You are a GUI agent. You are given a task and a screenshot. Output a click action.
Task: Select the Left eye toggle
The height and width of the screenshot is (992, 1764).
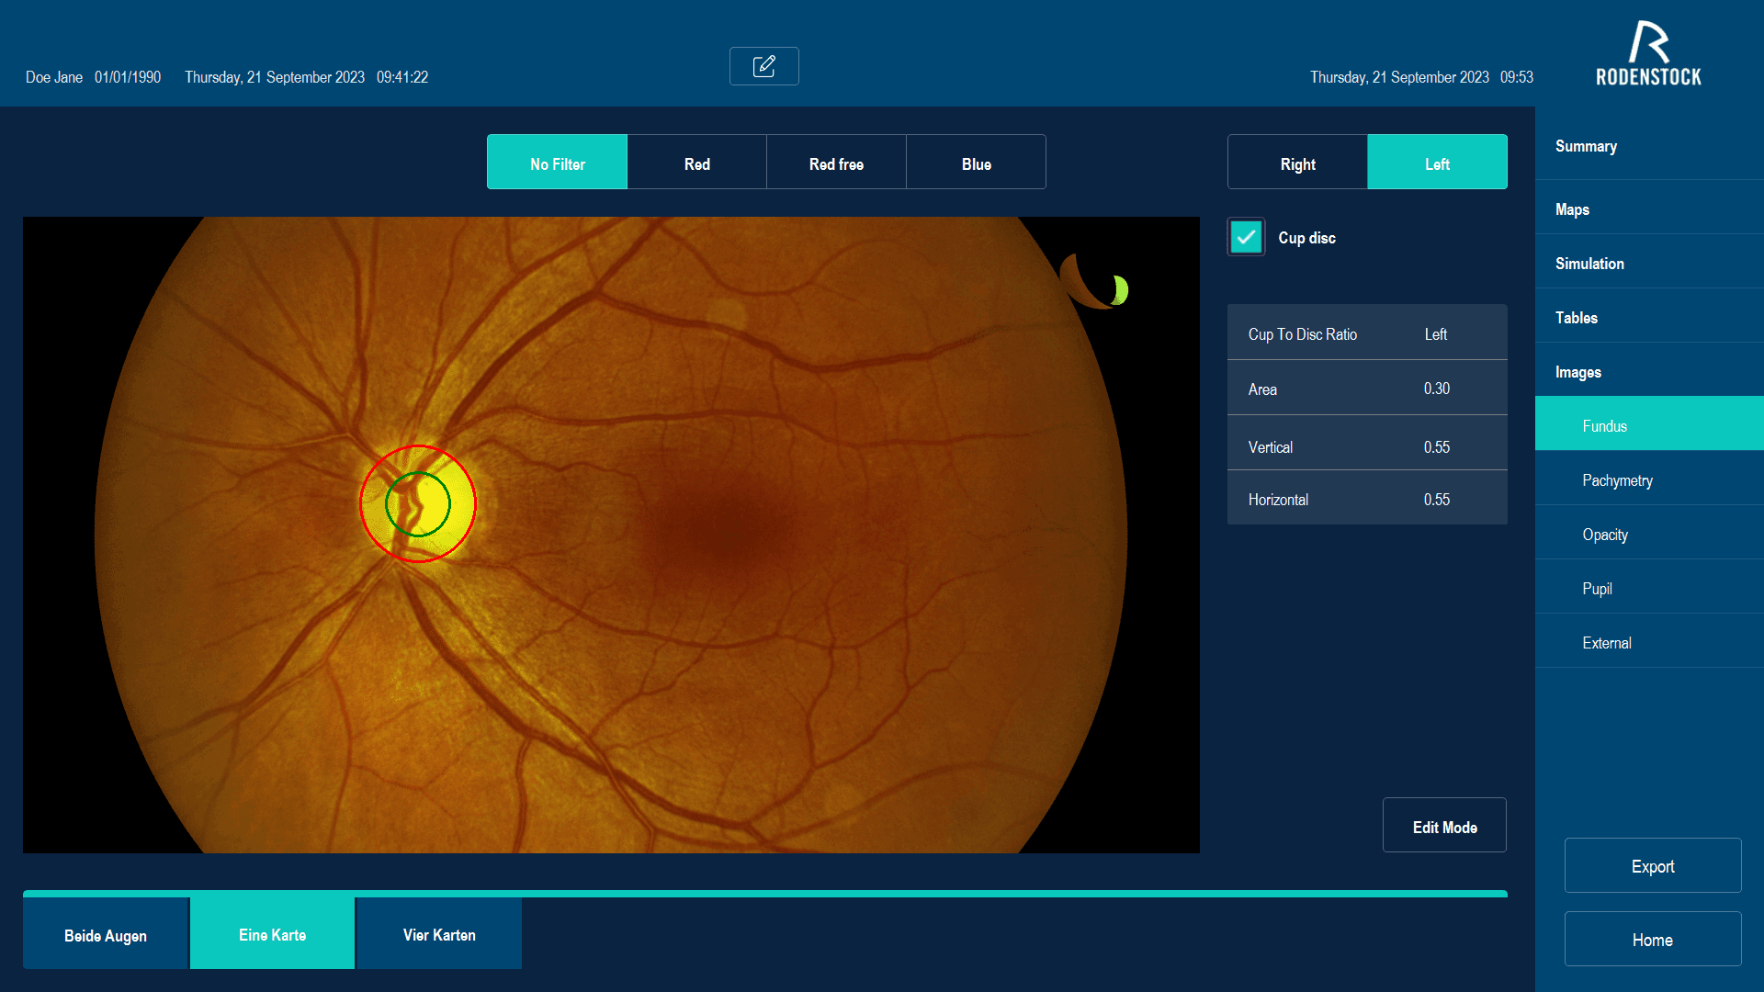coord(1437,163)
